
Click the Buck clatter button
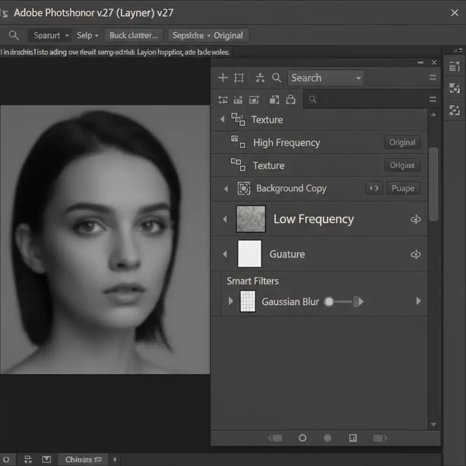point(133,35)
